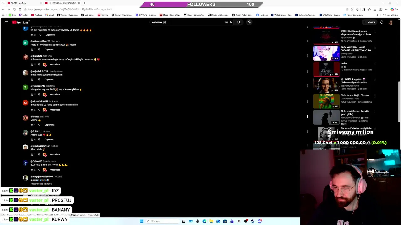The height and width of the screenshot is (225, 401).
Task: Like @michaahcim3118 comment
Action: 32,110
